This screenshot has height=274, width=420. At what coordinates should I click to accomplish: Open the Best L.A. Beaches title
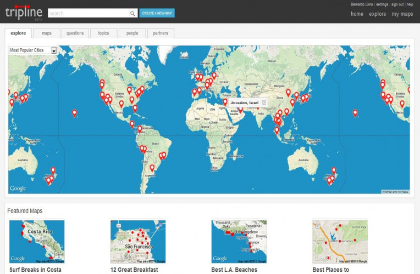234,270
